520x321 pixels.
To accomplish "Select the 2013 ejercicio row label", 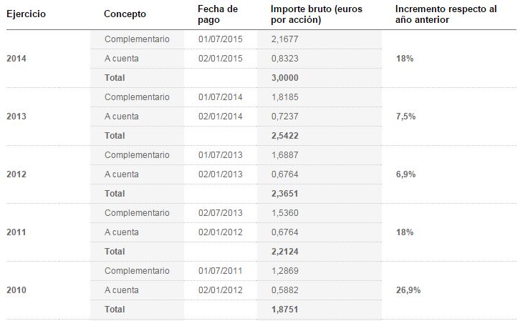I will [16, 116].
